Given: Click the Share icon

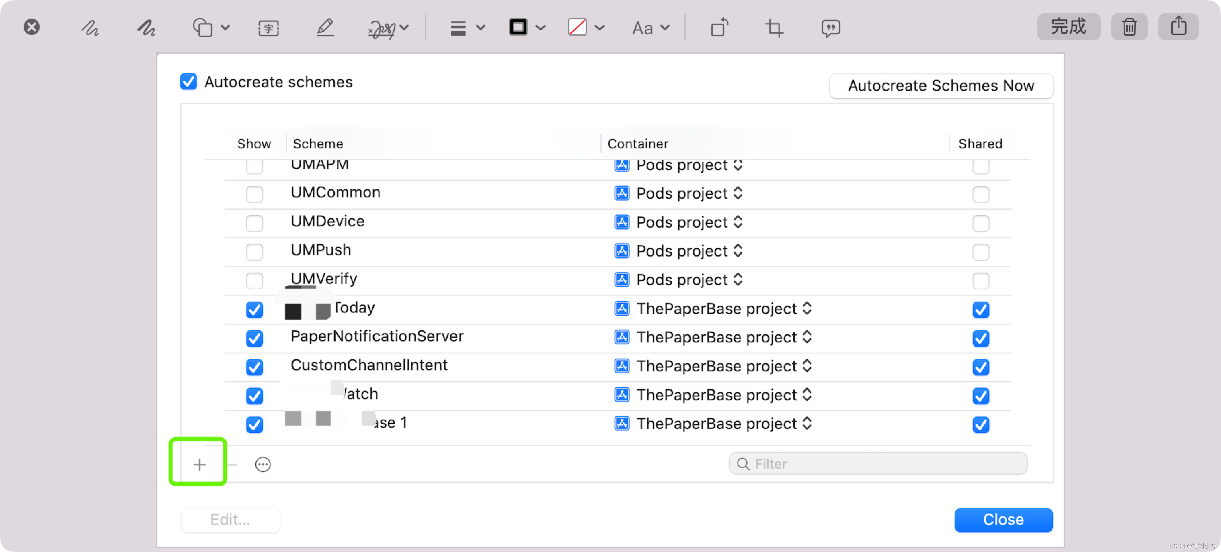Looking at the screenshot, I should [1178, 27].
